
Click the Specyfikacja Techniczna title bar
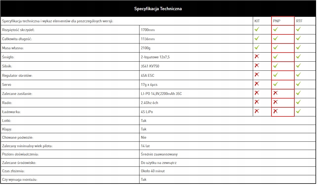(x=158, y=9)
